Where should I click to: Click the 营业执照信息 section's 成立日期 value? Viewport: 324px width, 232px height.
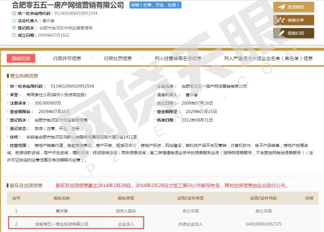[197, 103]
